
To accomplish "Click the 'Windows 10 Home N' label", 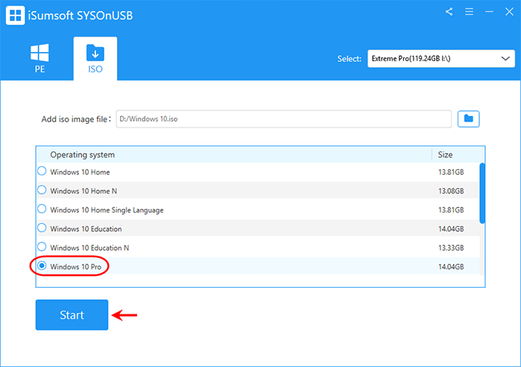I will coord(83,191).
